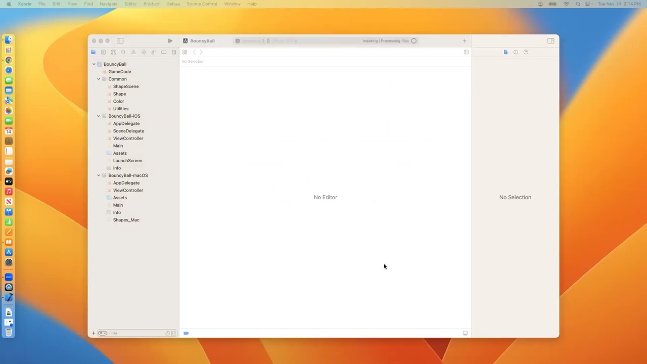Toggle the navigator sidebar button
Viewport: 647px width, 364px height.
(120, 41)
